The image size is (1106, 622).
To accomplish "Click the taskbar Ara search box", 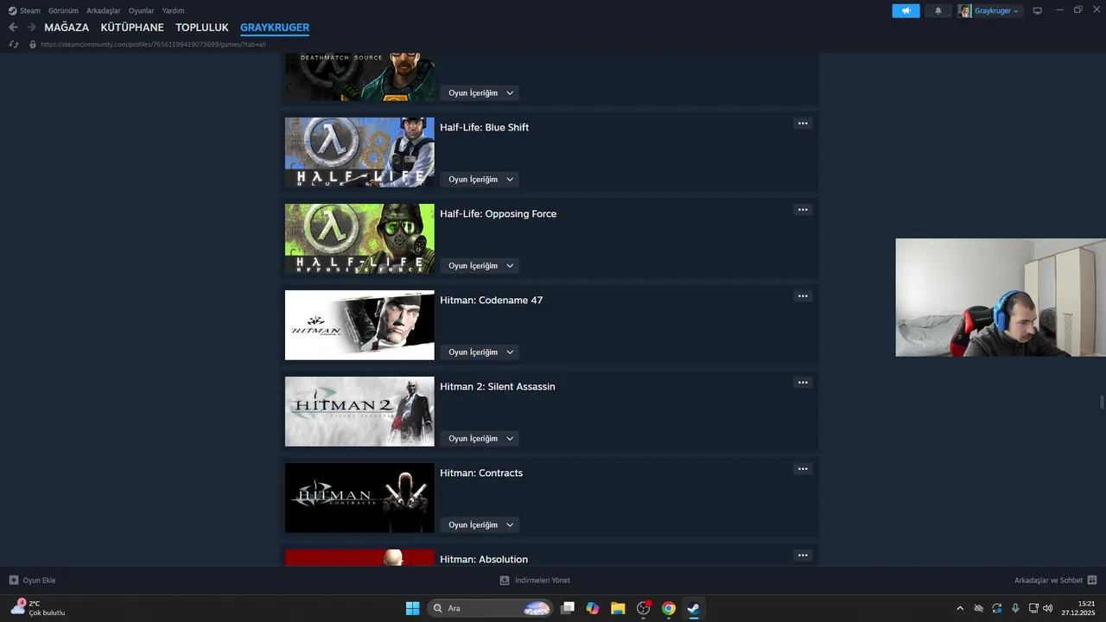I will click(490, 608).
